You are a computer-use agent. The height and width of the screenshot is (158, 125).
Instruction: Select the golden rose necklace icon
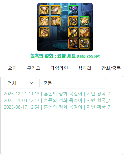[x=73, y=21]
